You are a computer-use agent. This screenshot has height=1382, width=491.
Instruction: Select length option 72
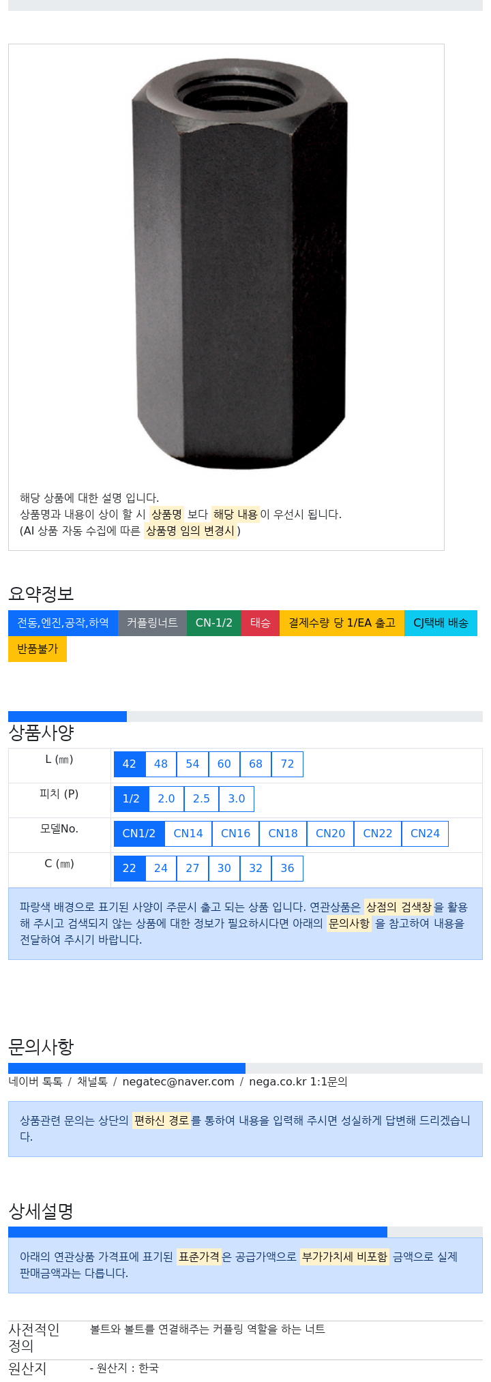[287, 764]
